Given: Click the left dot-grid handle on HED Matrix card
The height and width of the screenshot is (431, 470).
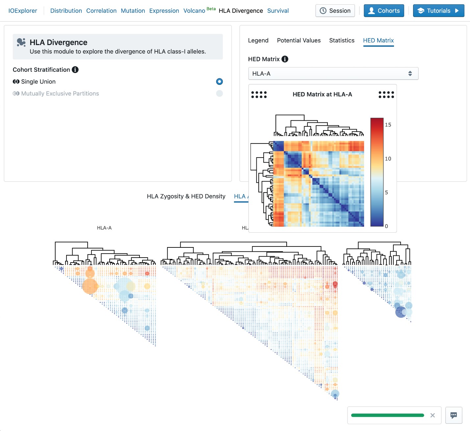Looking at the screenshot, I should (259, 95).
